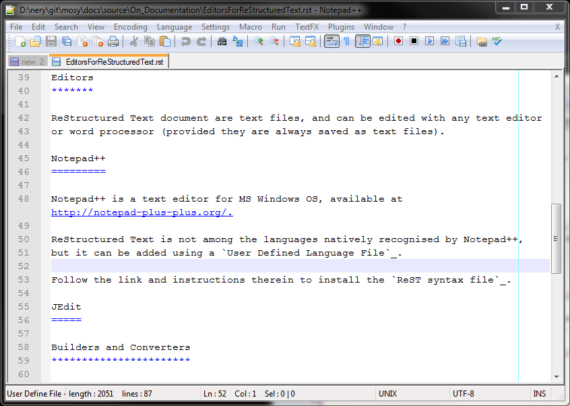570x406 pixels.
Task: Click the vertical scrollbar up arrow
Action: click(556, 76)
